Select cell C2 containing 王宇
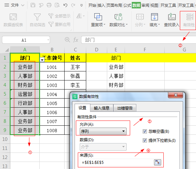 [x=75, y=67]
